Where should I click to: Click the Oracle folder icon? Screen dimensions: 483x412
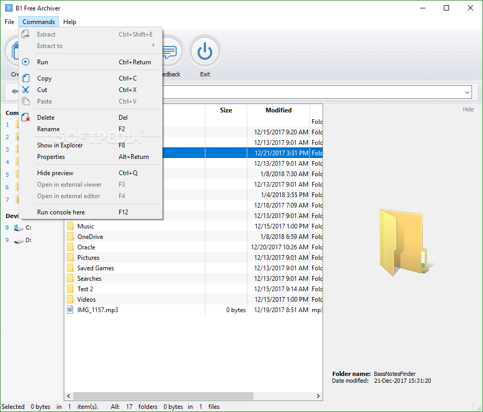point(70,247)
